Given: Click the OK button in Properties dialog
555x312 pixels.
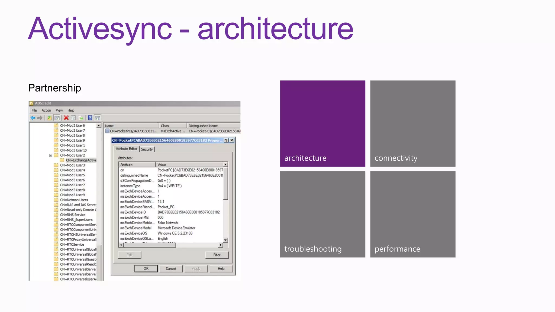Looking at the screenshot, I should point(146,268).
